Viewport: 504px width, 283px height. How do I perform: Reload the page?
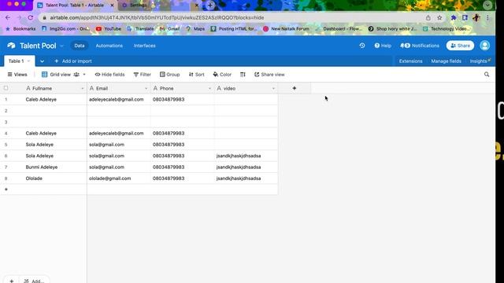(31, 17)
